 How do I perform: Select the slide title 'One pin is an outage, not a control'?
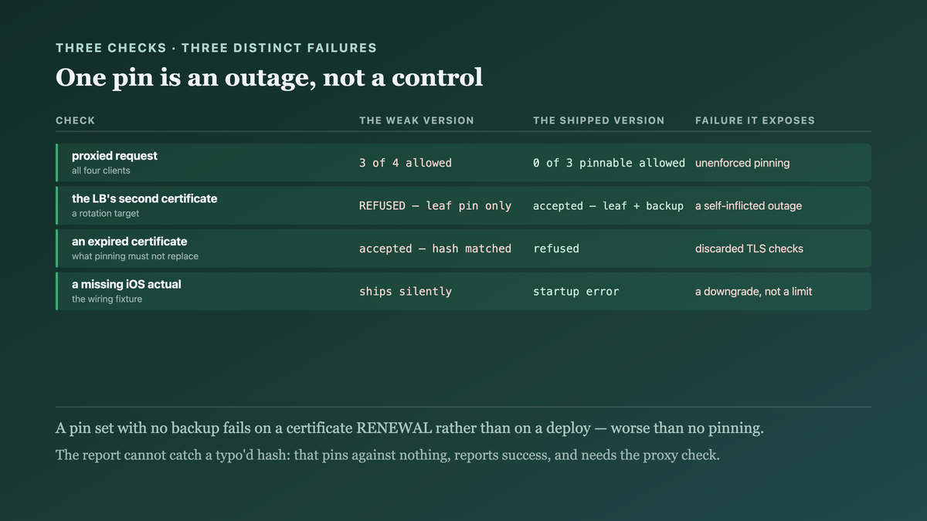(x=270, y=77)
